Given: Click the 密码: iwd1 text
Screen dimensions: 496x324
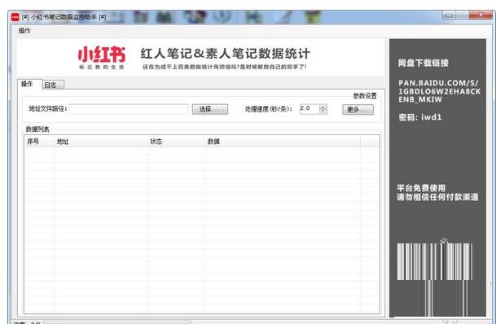Looking at the screenshot, I should 420,117.
